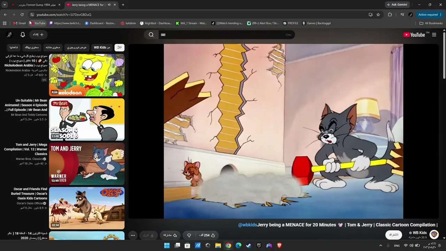Screen dimensions: 446x251
Task: Open the WB Kids channel avatar
Action: [434, 234]
